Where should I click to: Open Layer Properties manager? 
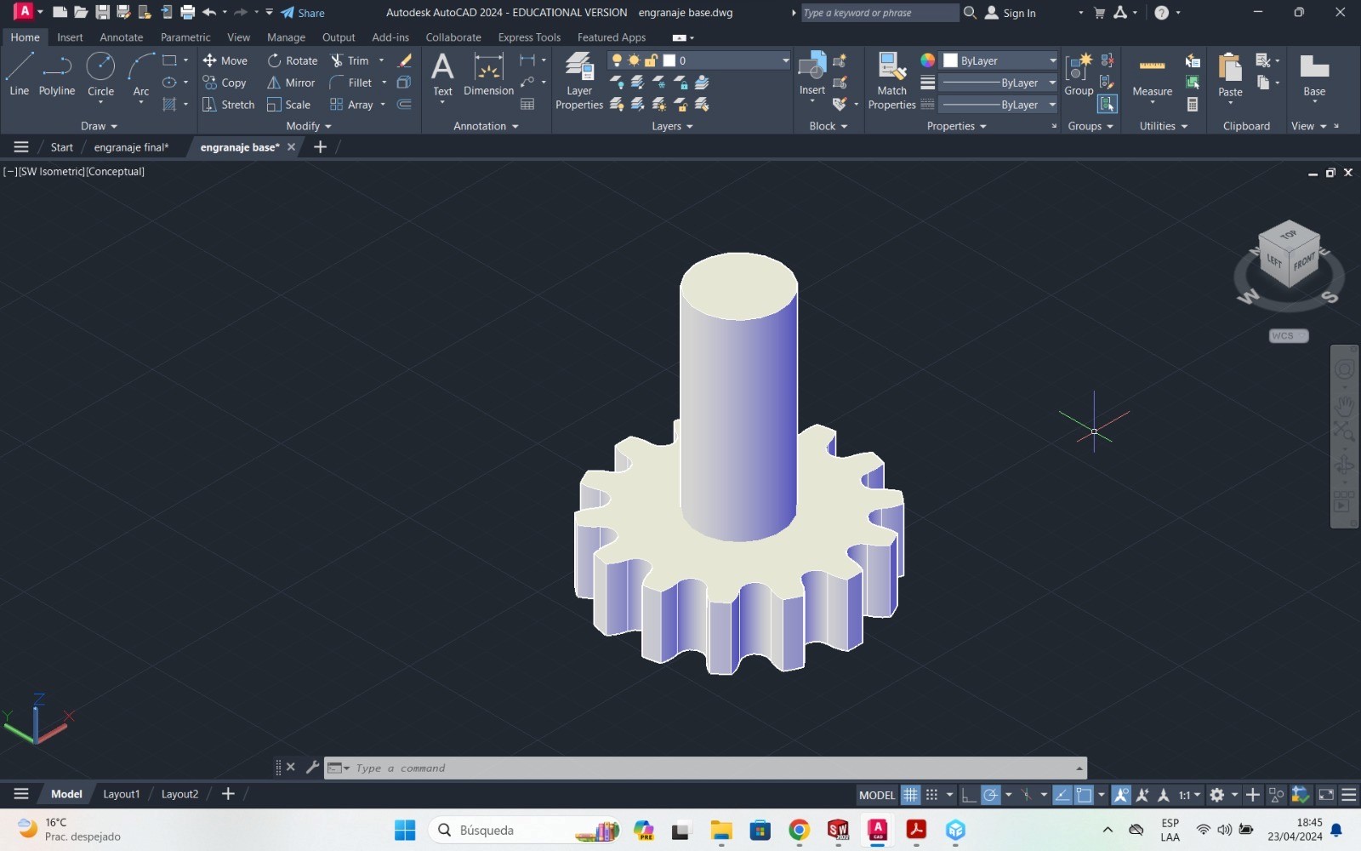(579, 81)
